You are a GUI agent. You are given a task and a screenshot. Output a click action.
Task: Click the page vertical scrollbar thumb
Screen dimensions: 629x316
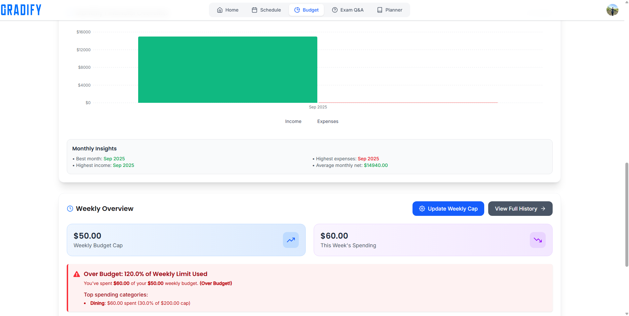point(626,215)
